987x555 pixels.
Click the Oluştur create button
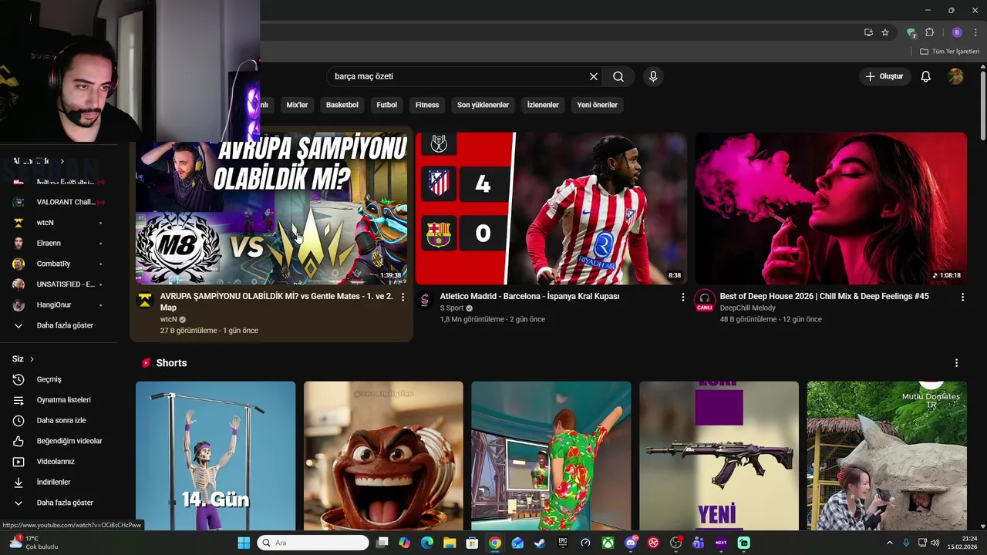(884, 76)
